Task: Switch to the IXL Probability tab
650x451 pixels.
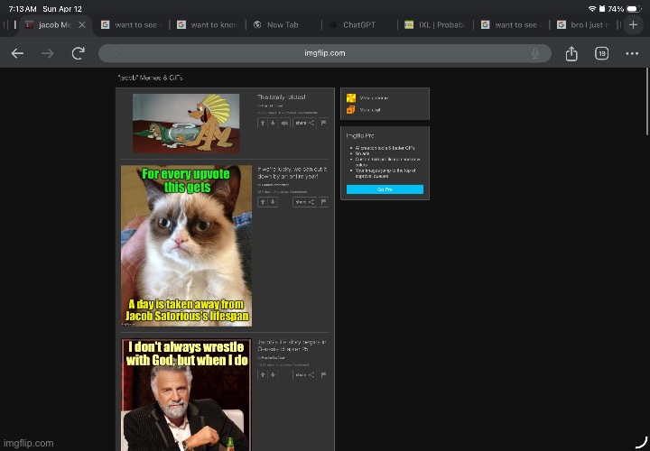Action: [435, 25]
